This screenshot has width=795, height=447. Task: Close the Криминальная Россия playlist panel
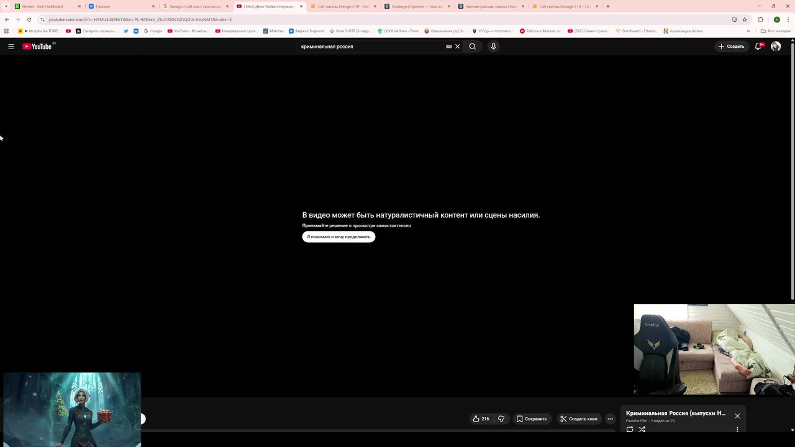click(x=737, y=416)
